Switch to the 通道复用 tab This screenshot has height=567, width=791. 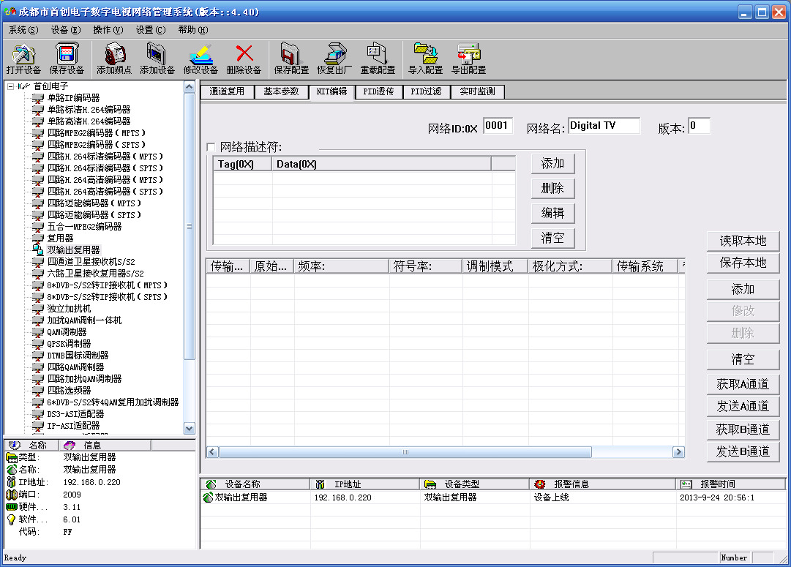(x=227, y=91)
